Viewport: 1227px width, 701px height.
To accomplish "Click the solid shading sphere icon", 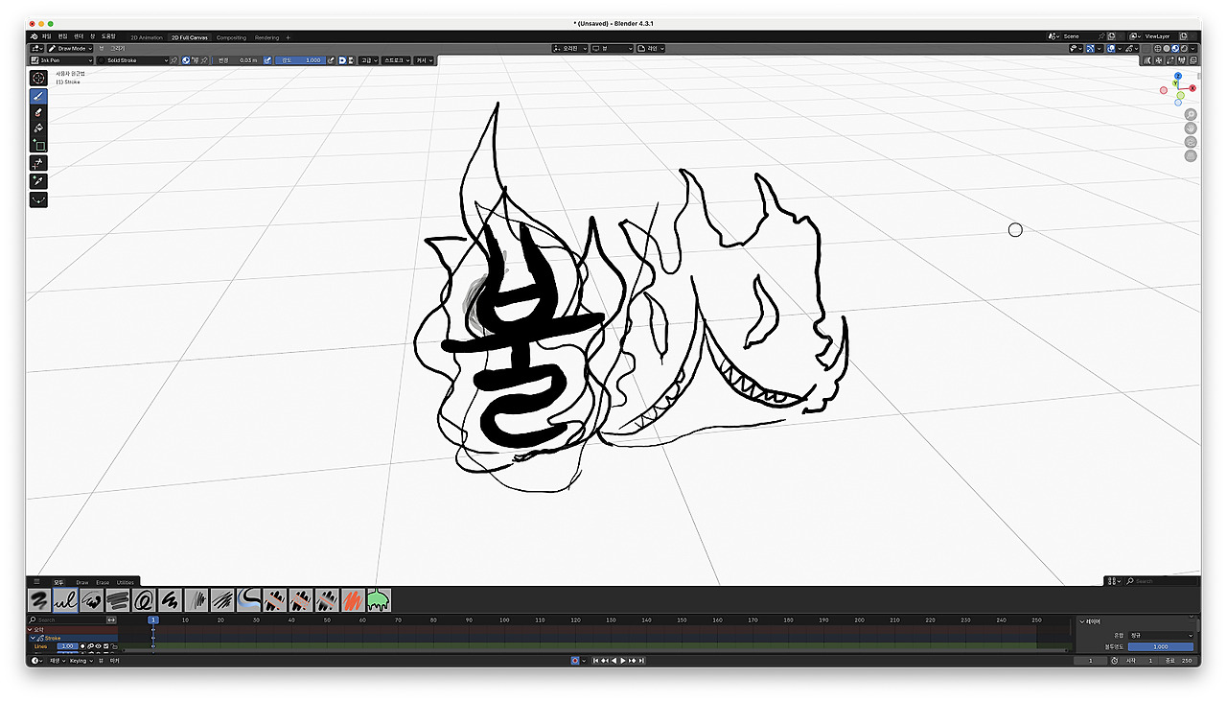I will [x=1167, y=48].
